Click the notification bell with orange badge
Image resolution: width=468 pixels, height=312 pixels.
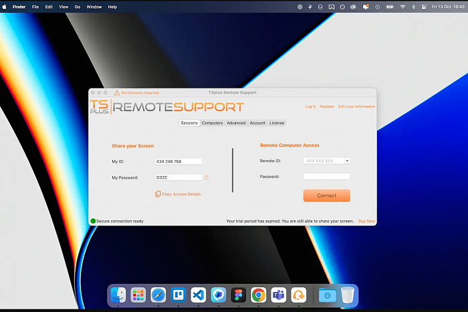click(x=366, y=7)
